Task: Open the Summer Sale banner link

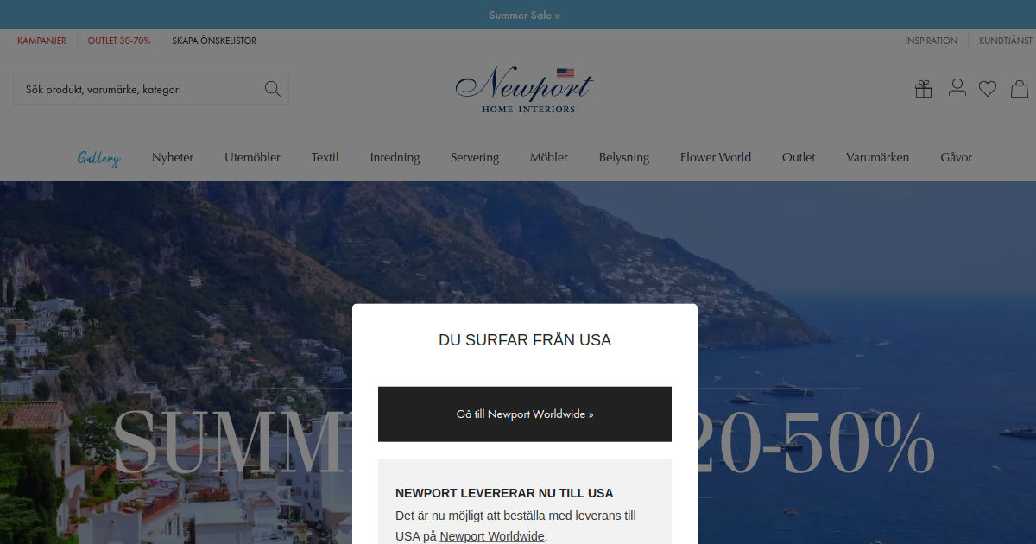Action: pos(524,15)
